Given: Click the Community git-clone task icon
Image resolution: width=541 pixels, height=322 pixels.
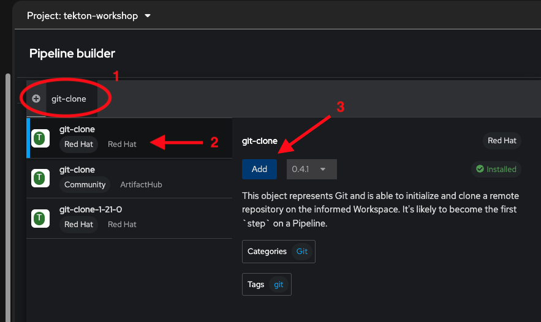Looking at the screenshot, I should point(40,178).
